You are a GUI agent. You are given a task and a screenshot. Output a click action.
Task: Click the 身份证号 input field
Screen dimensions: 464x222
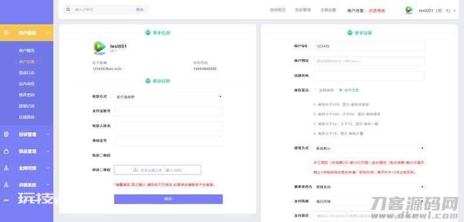pos(168,141)
